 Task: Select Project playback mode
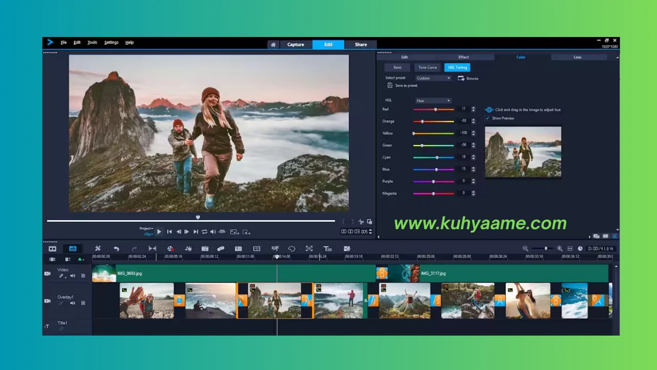click(x=146, y=228)
